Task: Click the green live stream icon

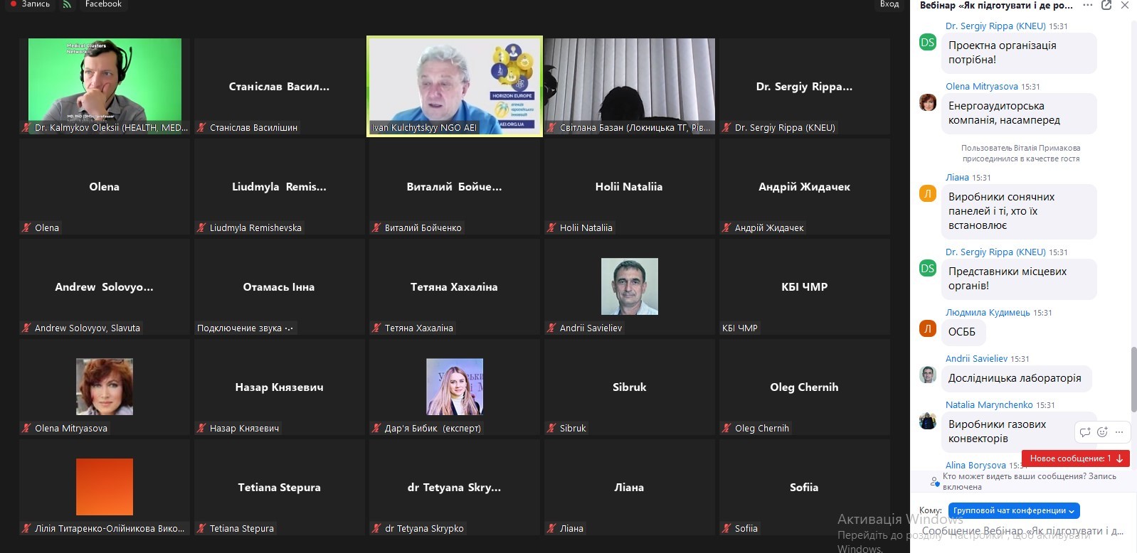Action: point(67,4)
